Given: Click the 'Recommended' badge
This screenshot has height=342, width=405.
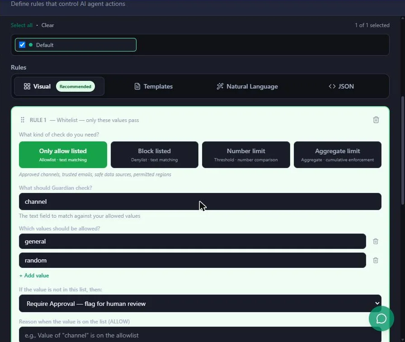Looking at the screenshot, I should click(75, 86).
